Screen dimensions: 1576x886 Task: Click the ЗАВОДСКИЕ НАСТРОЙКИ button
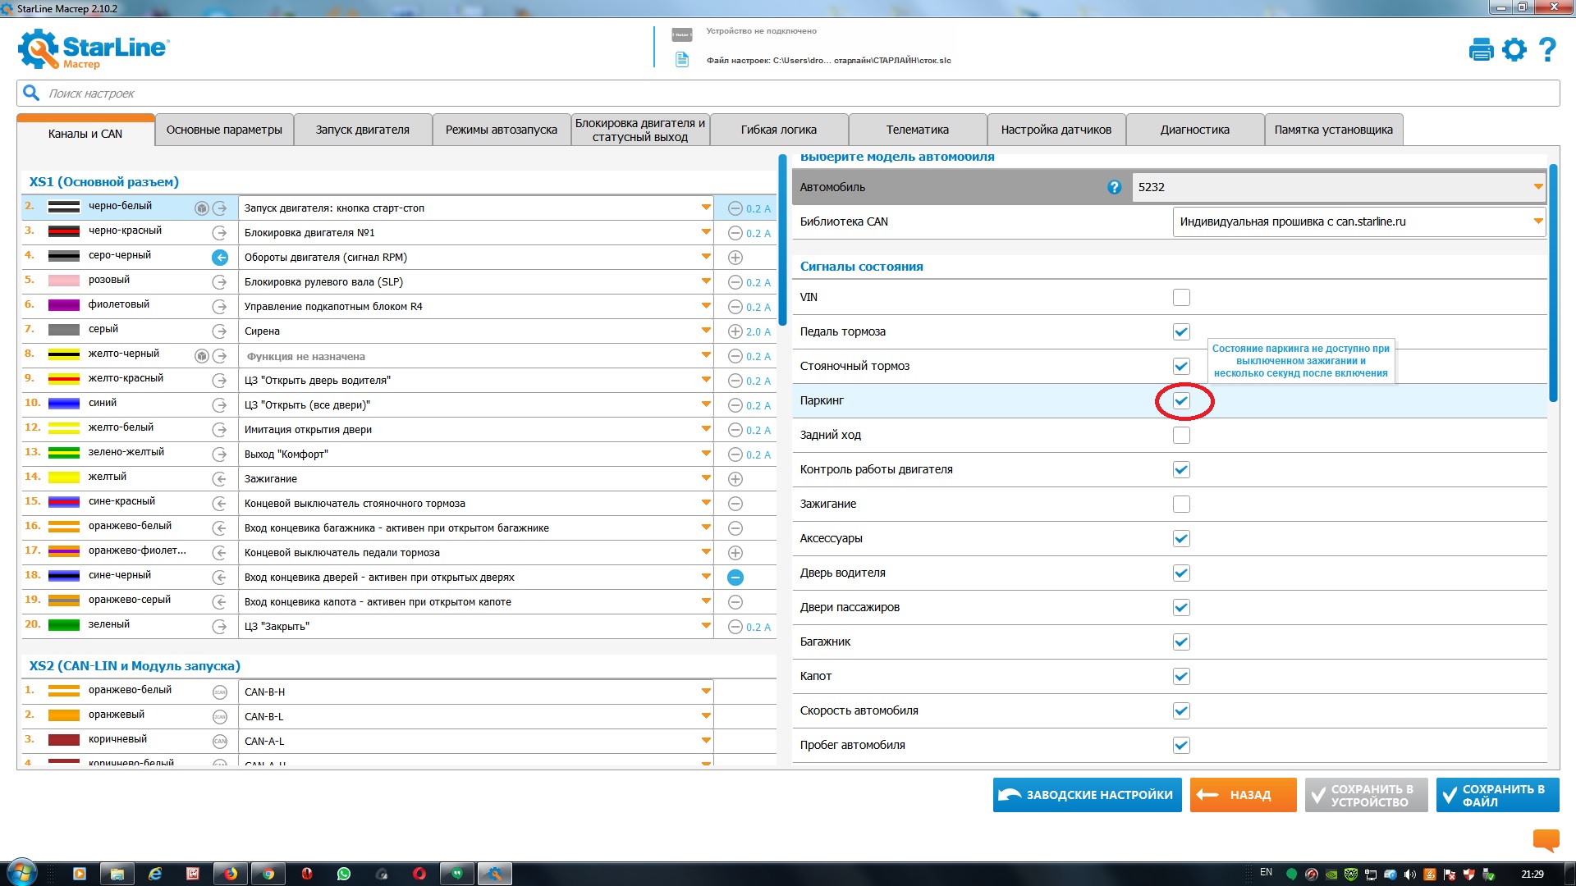click(1087, 795)
